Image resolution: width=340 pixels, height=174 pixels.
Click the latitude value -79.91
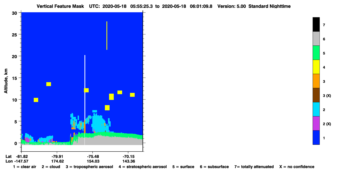pyautogui.click(x=57, y=157)
